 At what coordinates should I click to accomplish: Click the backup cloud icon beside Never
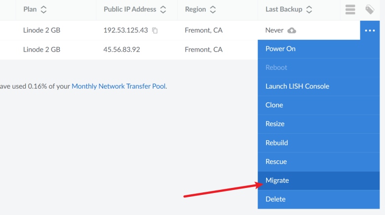[292, 31]
